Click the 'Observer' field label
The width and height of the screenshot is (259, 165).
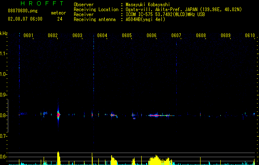coord(84,5)
